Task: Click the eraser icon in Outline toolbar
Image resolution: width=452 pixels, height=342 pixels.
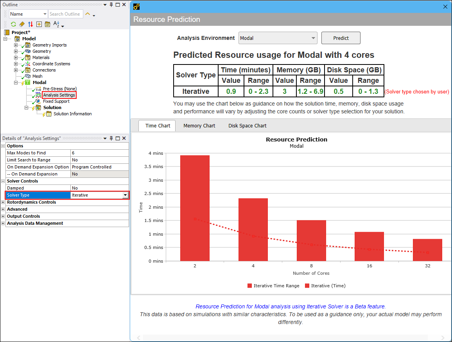Action: (22, 24)
